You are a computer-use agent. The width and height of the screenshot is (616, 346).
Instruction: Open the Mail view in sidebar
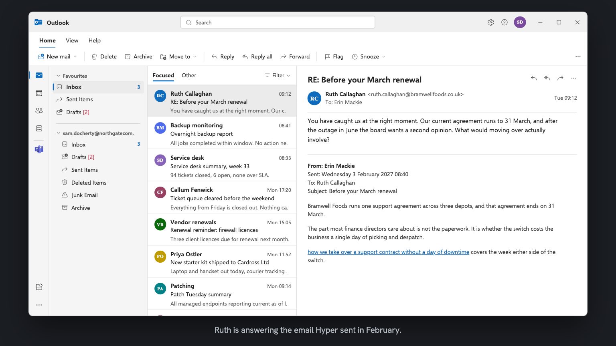[x=39, y=75]
